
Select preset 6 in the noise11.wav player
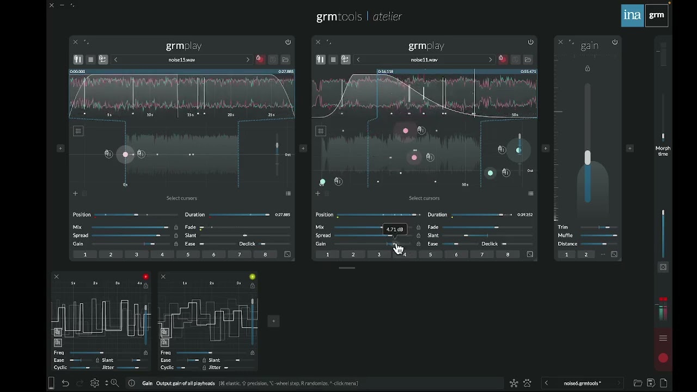point(456,254)
